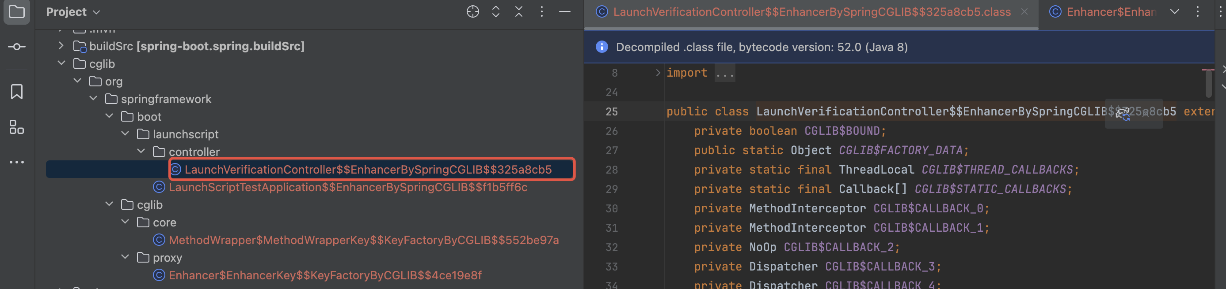This screenshot has height=289, width=1226.
Task: Collapse the core folder chevron
Action: point(125,222)
